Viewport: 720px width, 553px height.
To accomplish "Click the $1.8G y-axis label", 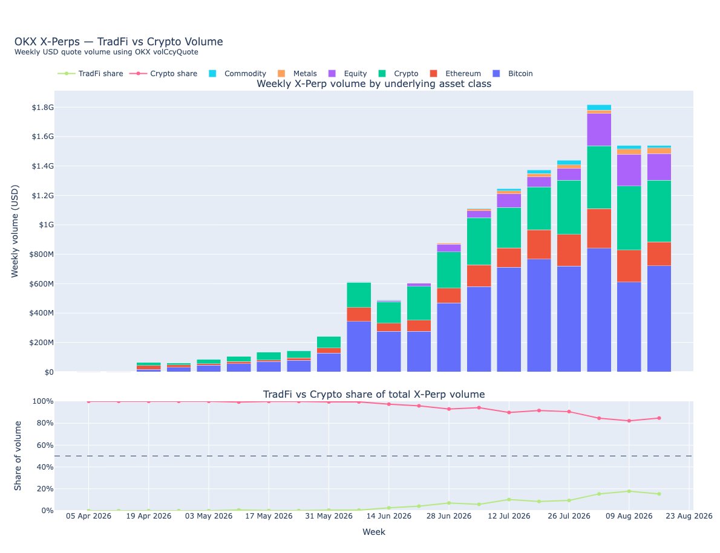I will coord(43,108).
